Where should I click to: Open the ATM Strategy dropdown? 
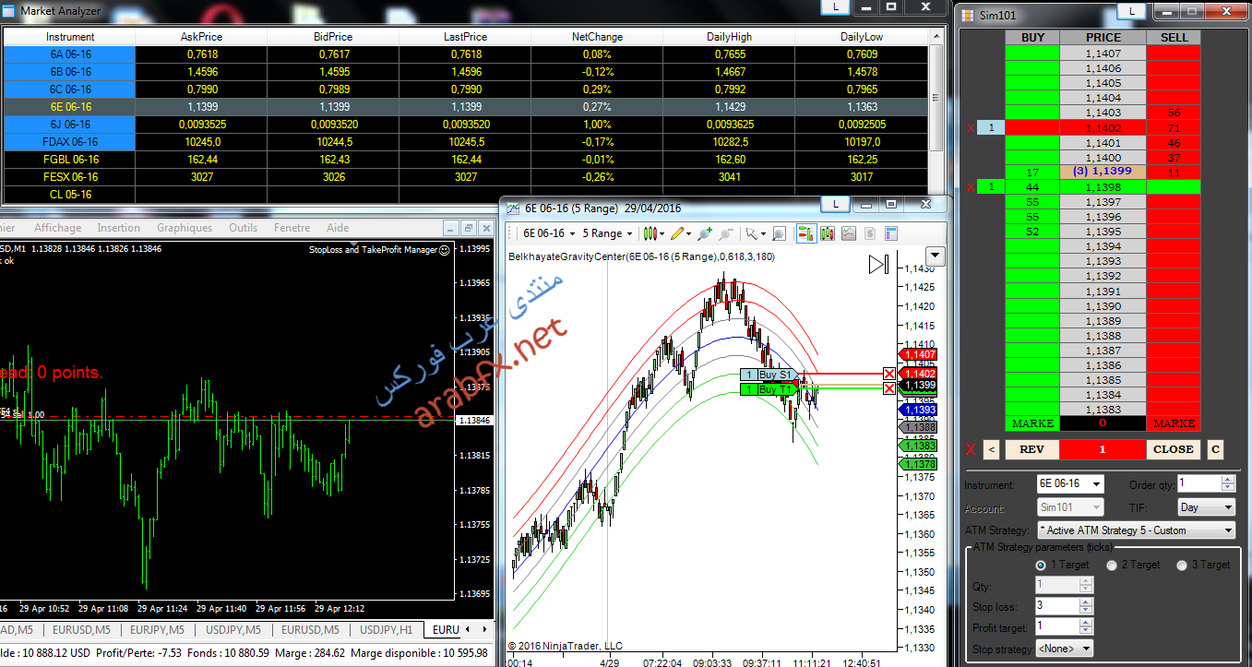(x=1136, y=530)
